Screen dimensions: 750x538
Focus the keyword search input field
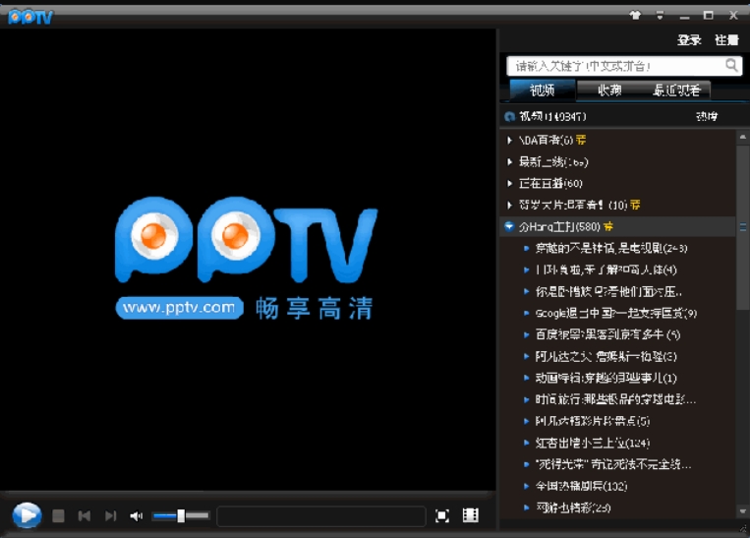pyautogui.click(x=615, y=66)
